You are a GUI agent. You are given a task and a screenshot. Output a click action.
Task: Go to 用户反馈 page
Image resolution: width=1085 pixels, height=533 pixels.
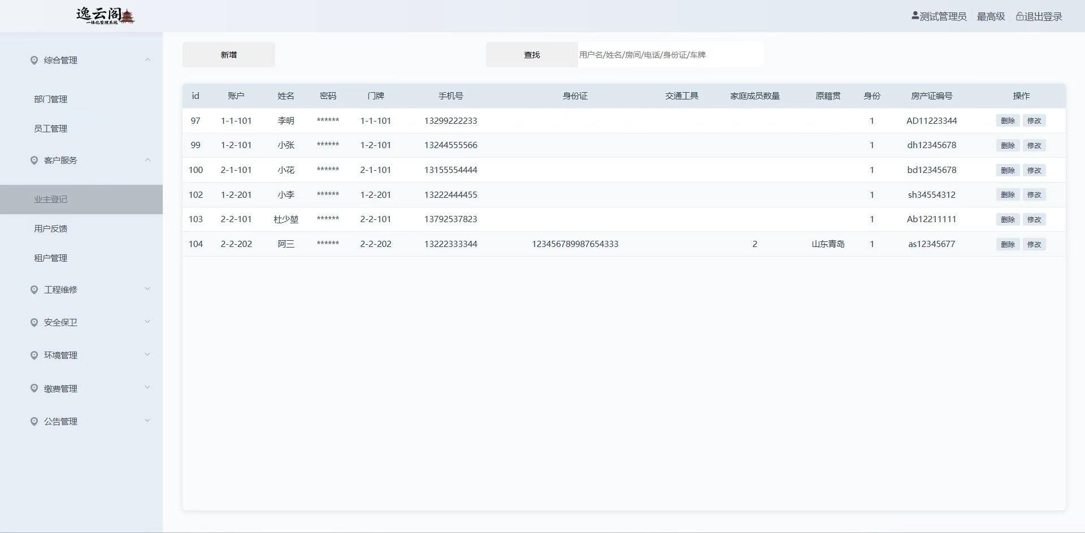[51, 229]
